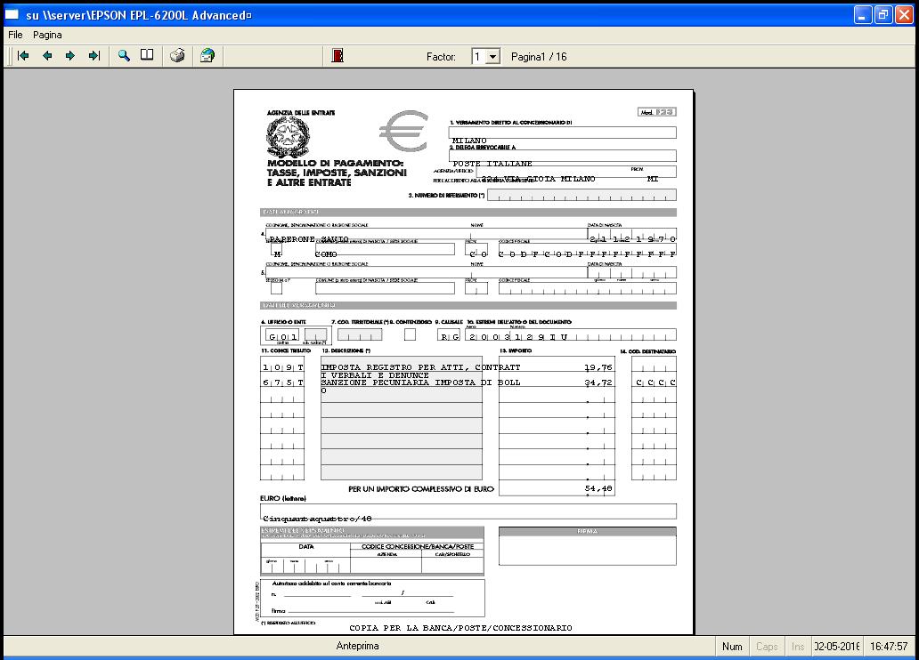Jump to the last page
The image size is (919, 660).
point(94,56)
